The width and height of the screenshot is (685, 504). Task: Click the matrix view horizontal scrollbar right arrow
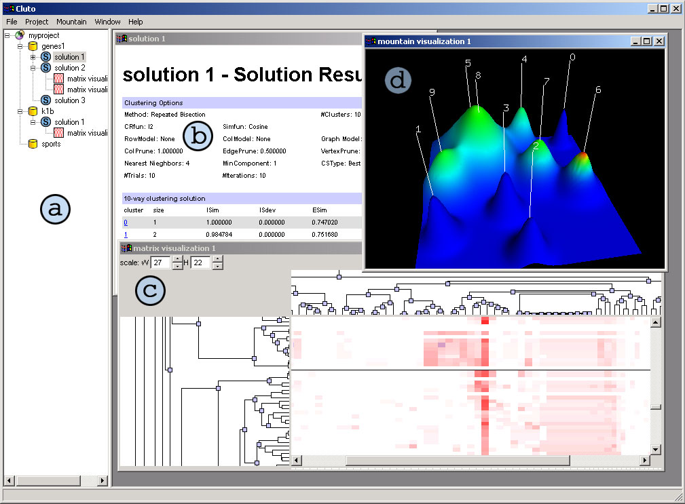(644, 461)
